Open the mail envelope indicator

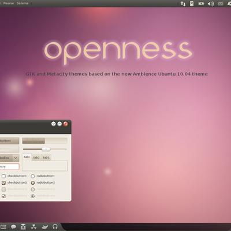(221, 3)
